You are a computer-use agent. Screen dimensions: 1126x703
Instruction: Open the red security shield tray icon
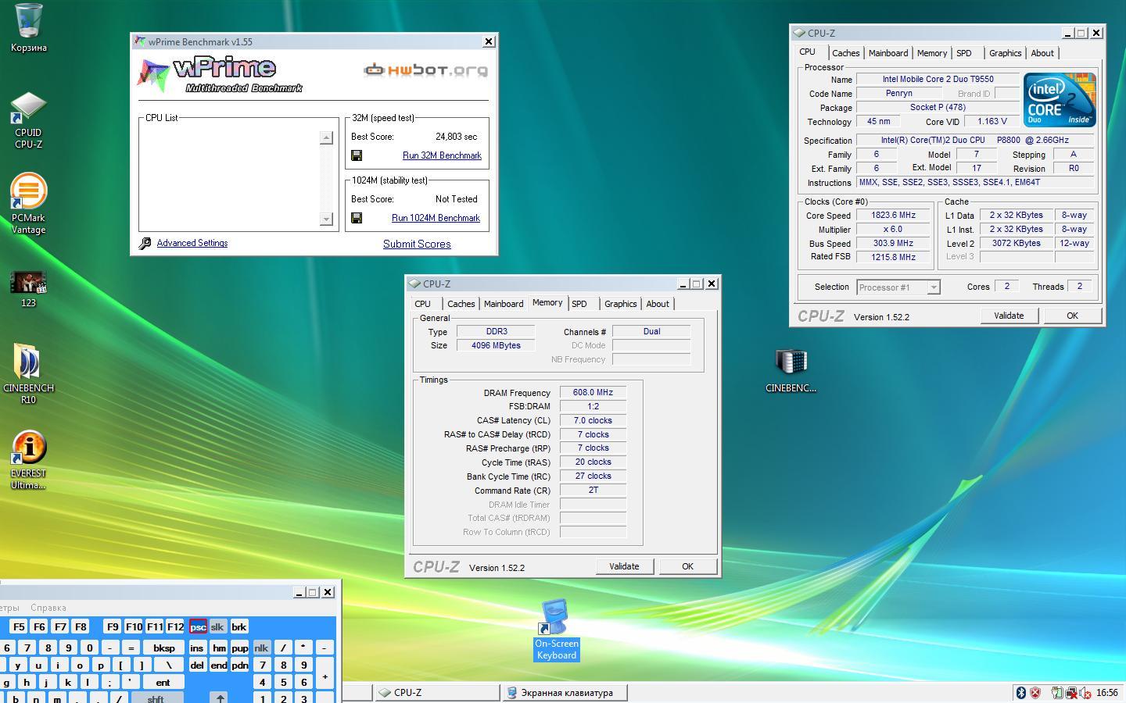tap(1035, 692)
